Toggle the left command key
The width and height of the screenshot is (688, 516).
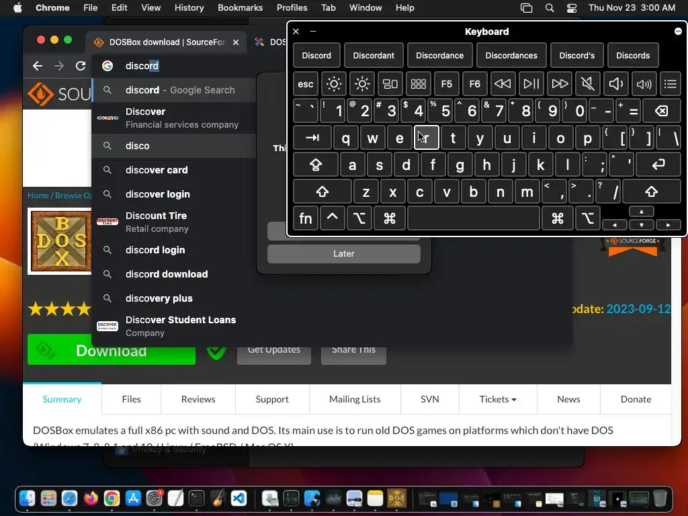pos(390,218)
